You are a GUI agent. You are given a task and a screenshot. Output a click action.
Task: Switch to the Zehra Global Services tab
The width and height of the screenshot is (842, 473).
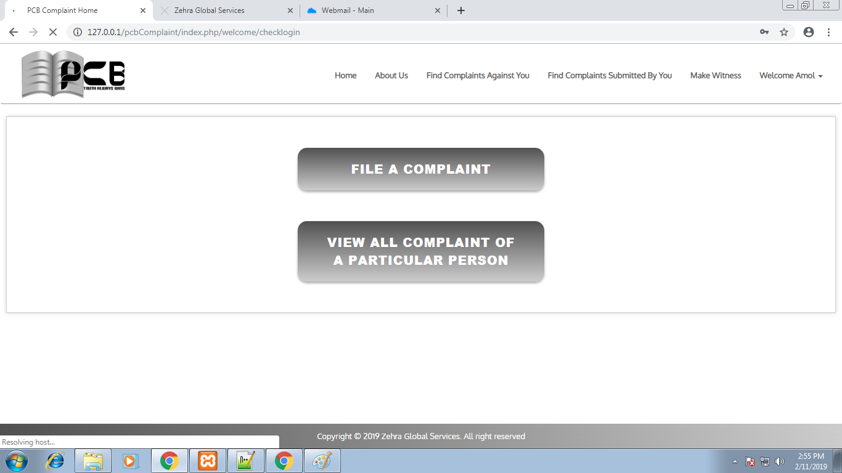pyautogui.click(x=210, y=10)
